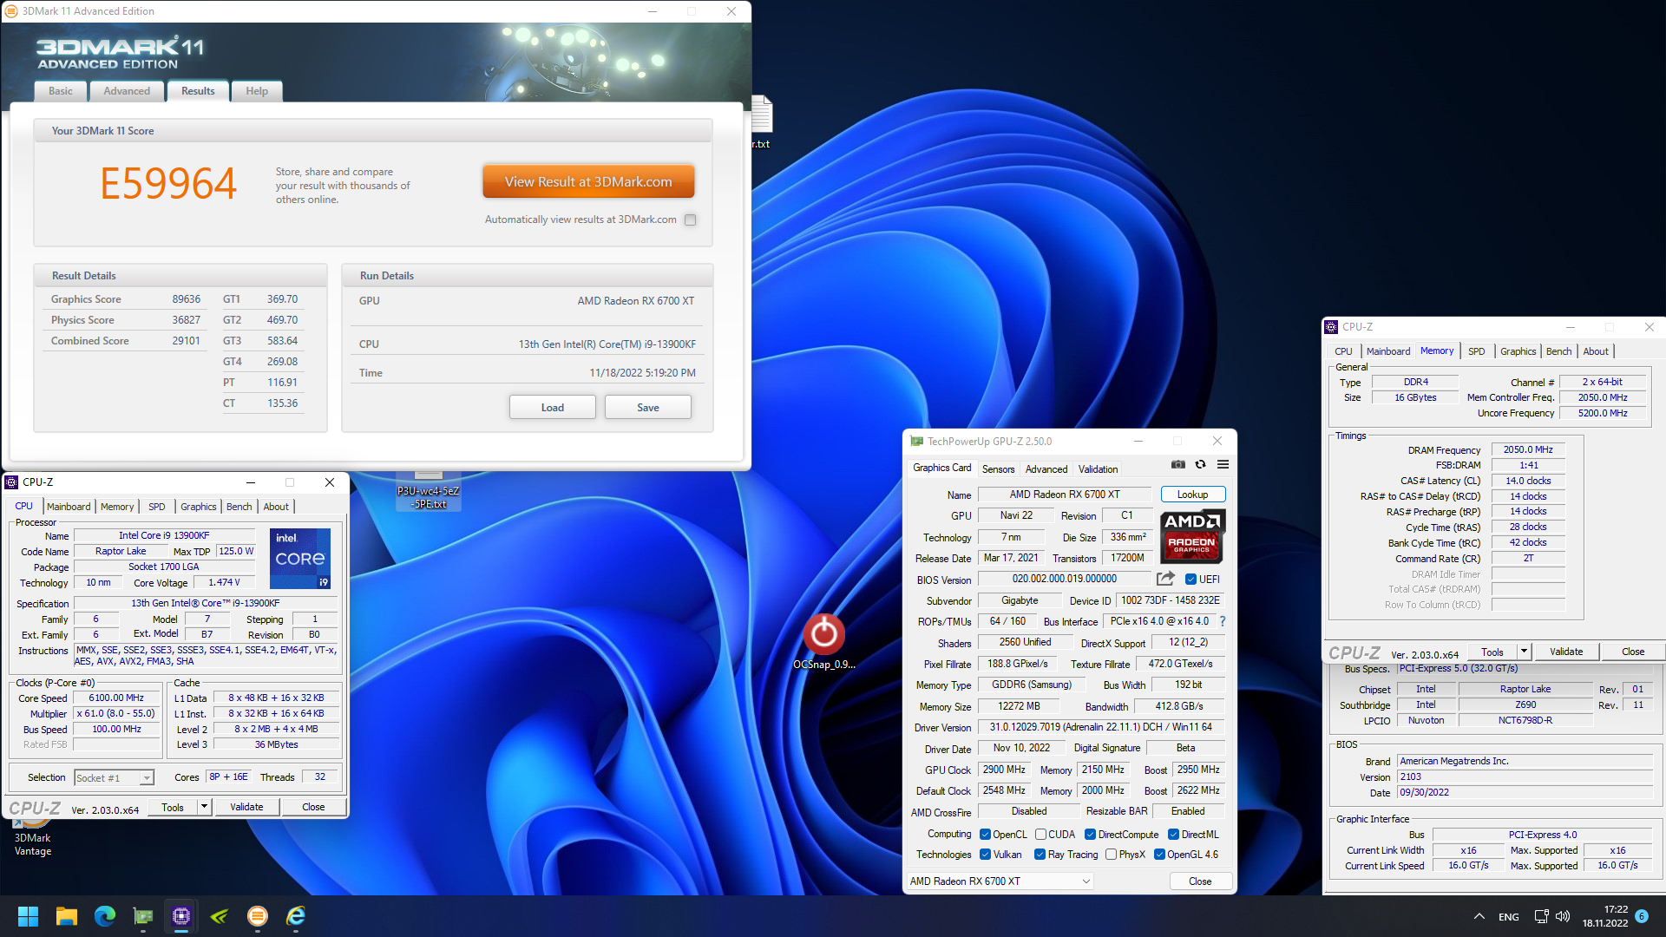1666x937 pixels.
Task: Show hidden system tray icons
Action: click(x=1479, y=916)
